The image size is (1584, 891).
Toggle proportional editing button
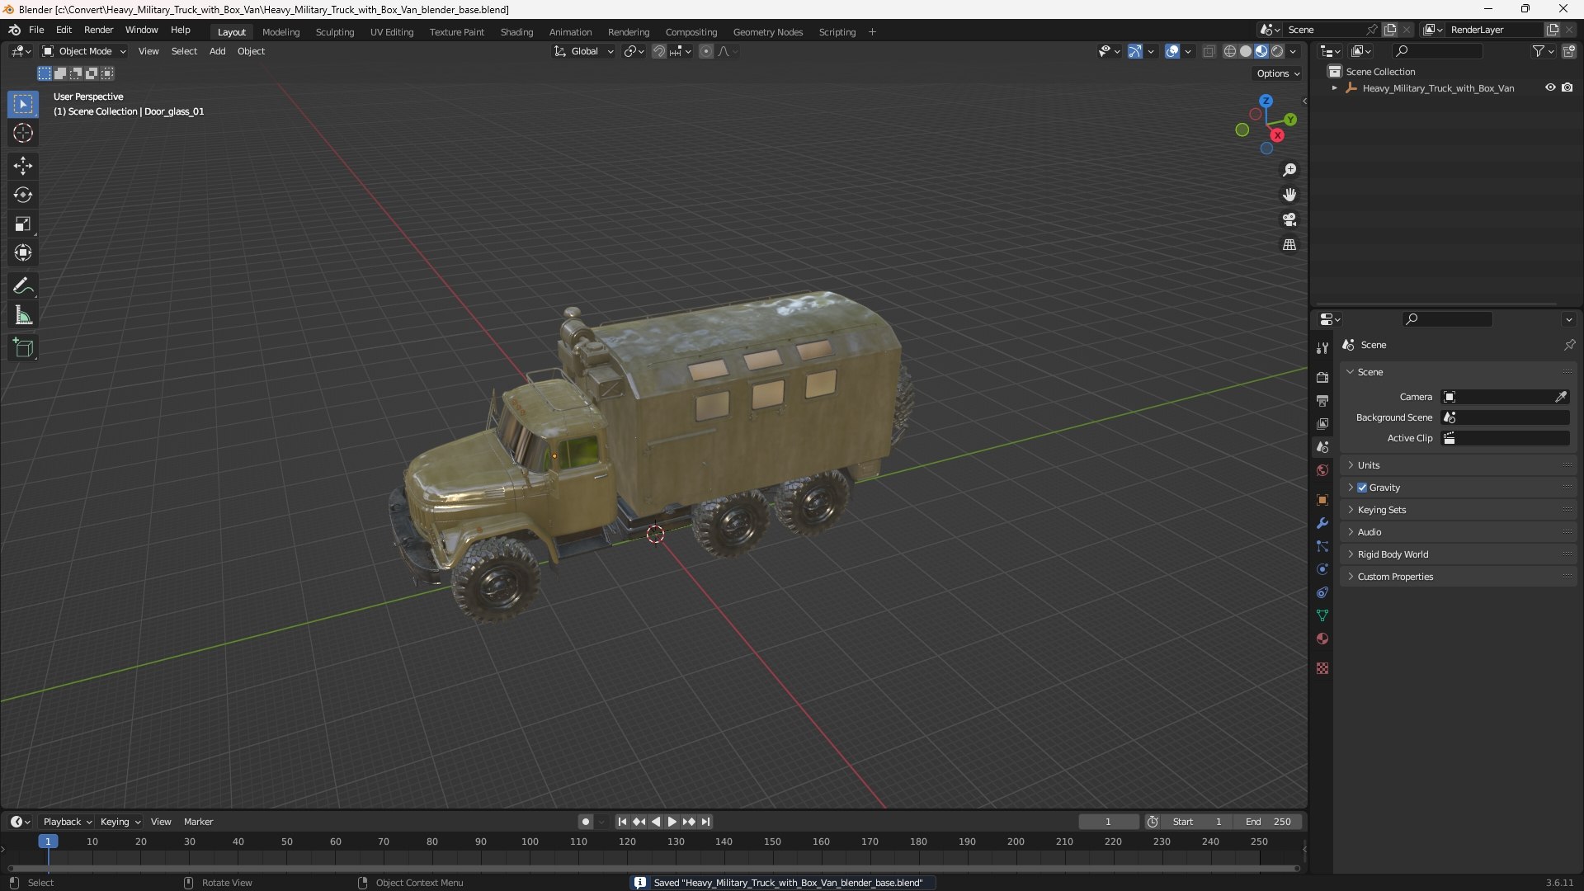tap(706, 51)
